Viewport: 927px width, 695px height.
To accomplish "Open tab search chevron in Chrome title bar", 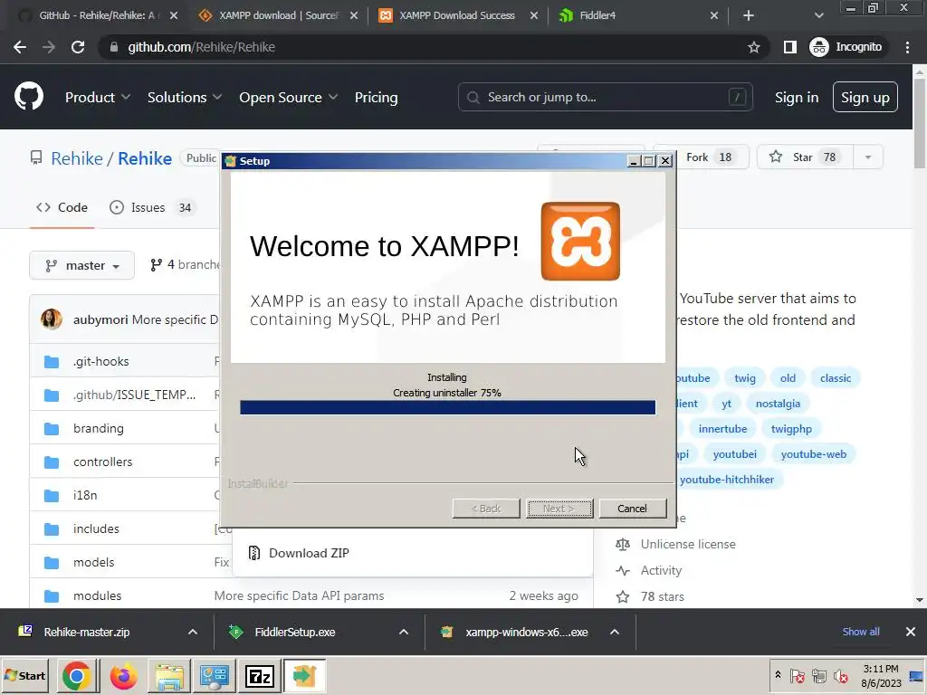I will coord(818,15).
